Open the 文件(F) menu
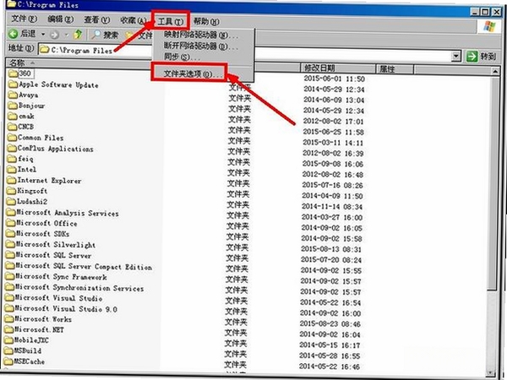This screenshot has width=507, height=380. coord(25,19)
